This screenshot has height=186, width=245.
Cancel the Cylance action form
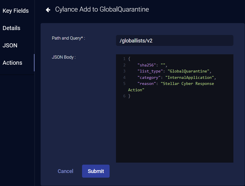pyautogui.click(x=66, y=171)
